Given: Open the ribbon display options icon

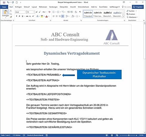Looking at the screenshot, I should click(x=124, y=2).
